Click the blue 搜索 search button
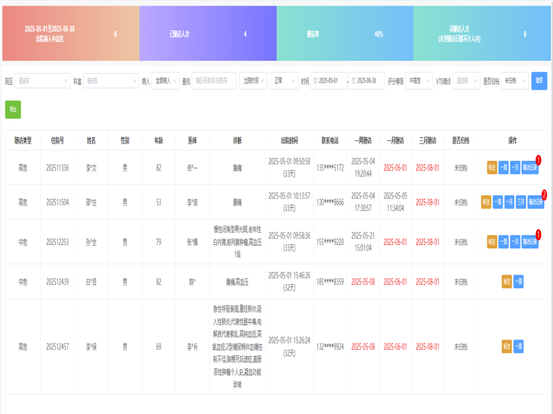 click(x=539, y=81)
